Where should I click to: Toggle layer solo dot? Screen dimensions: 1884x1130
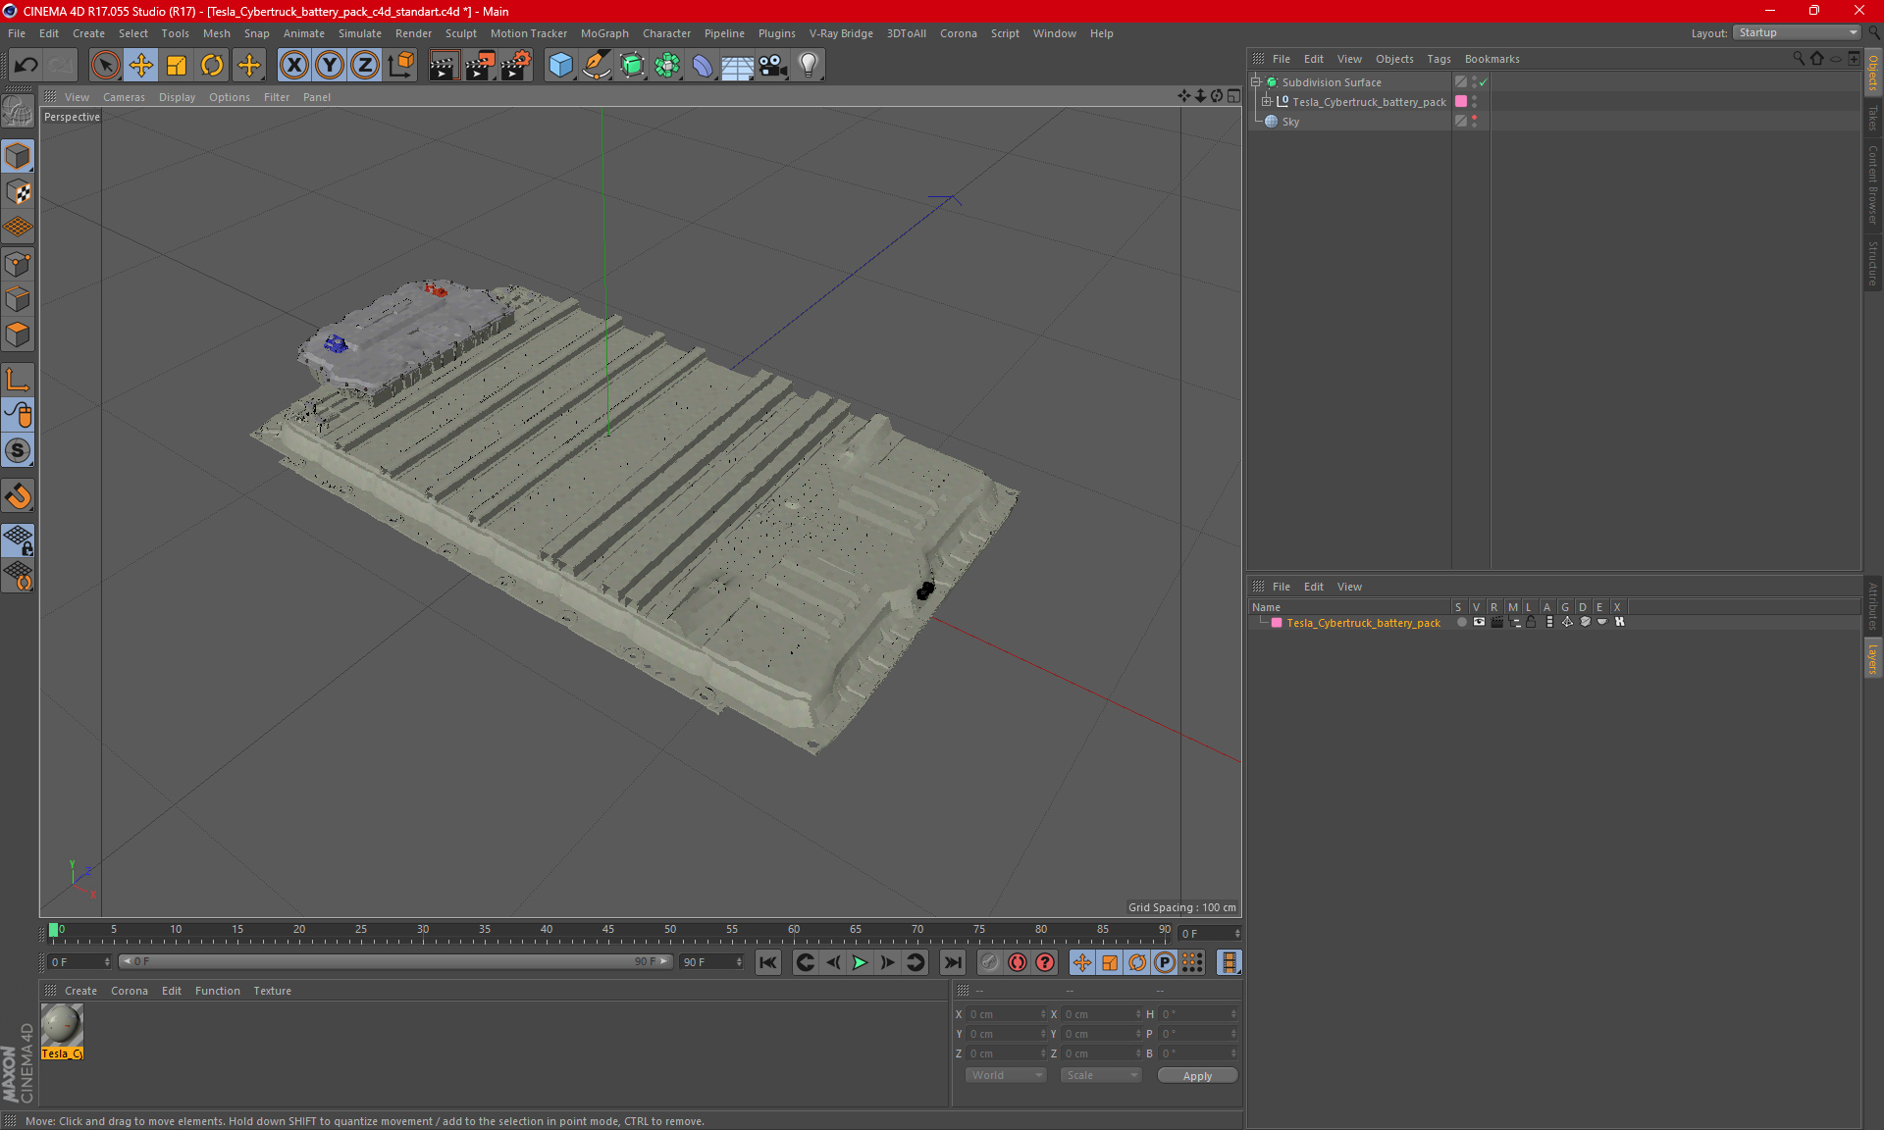[x=1461, y=622]
